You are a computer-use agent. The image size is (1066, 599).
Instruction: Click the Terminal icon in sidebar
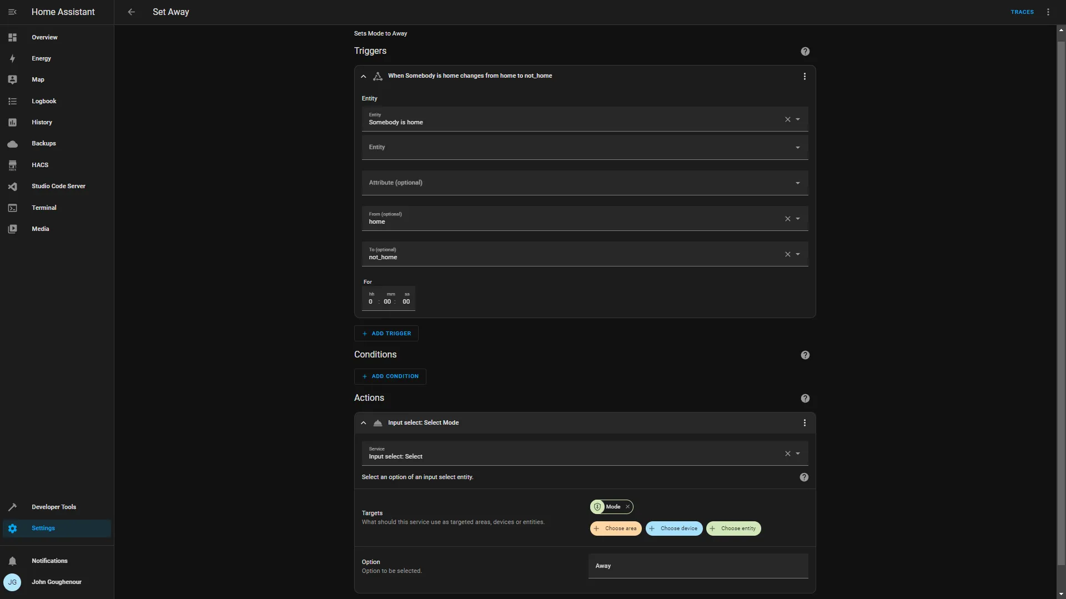pos(12,208)
